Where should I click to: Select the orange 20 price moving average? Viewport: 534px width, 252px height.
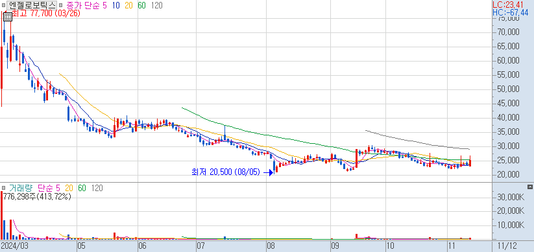128,5
